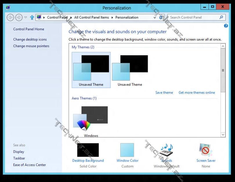
Task: Navigate up one level with the up arrow
Action: (x=32, y=17)
